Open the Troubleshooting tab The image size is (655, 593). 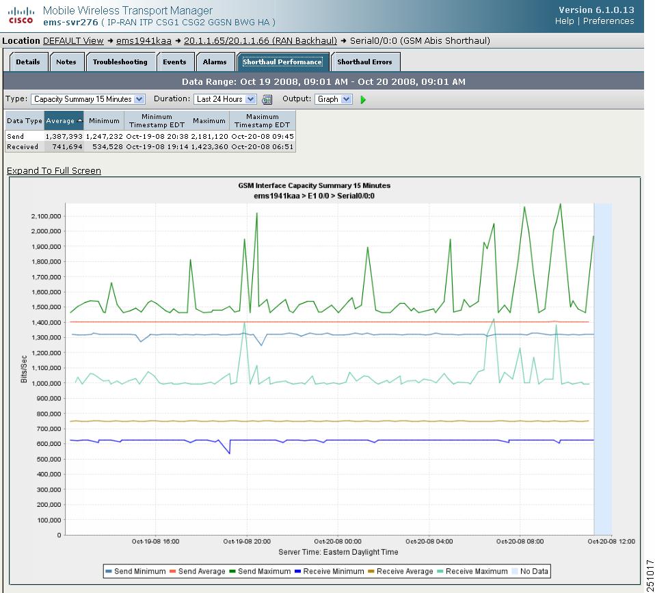(x=120, y=62)
